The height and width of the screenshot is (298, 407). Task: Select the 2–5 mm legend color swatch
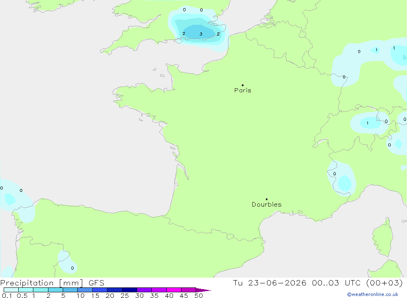[55, 290]
